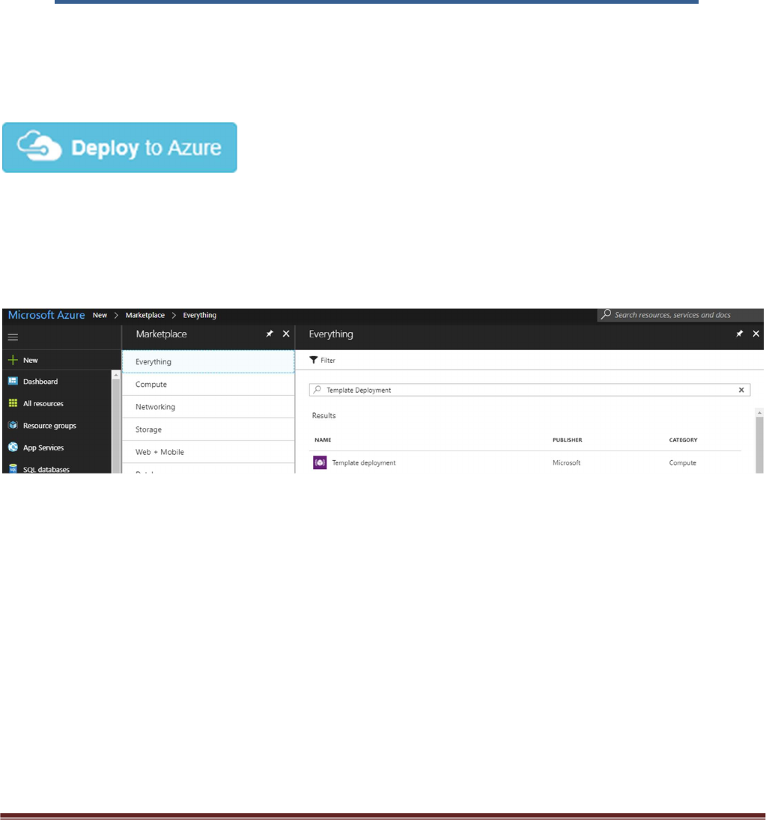Click the Template deployment purple icon
This screenshot has height=820, width=766.
point(320,462)
